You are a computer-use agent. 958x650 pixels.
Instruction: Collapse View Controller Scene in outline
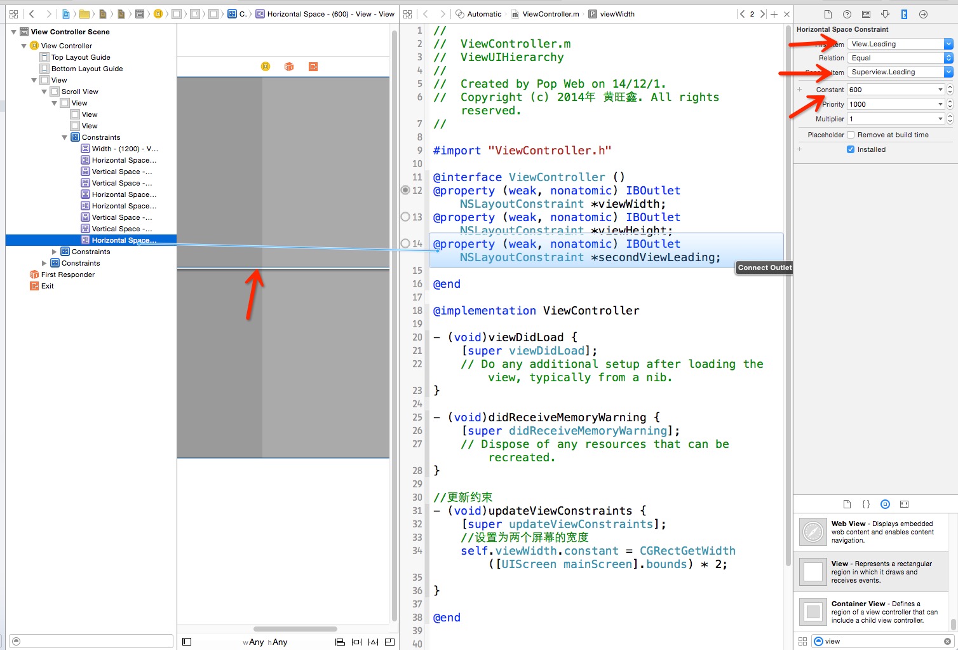(x=14, y=32)
